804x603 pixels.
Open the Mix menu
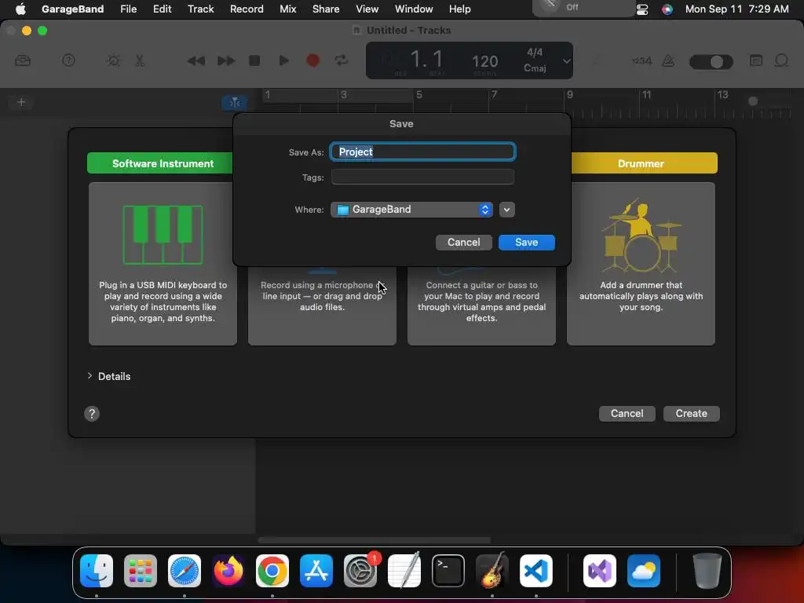(287, 9)
